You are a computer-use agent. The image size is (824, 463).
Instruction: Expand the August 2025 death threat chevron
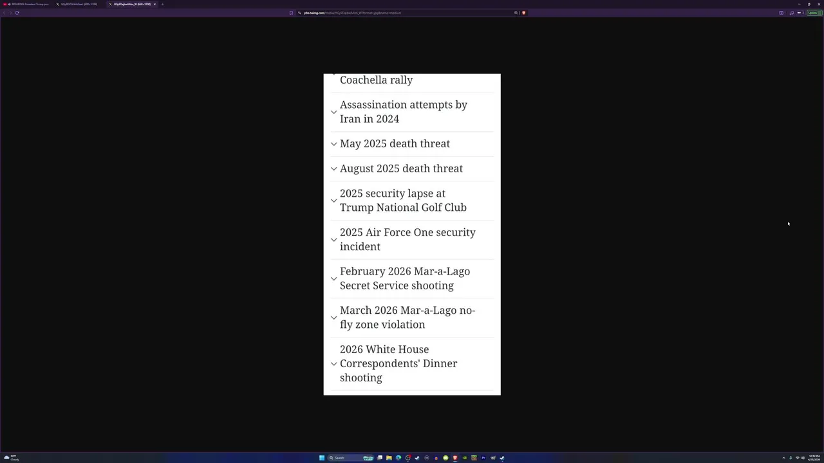tap(333, 168)
